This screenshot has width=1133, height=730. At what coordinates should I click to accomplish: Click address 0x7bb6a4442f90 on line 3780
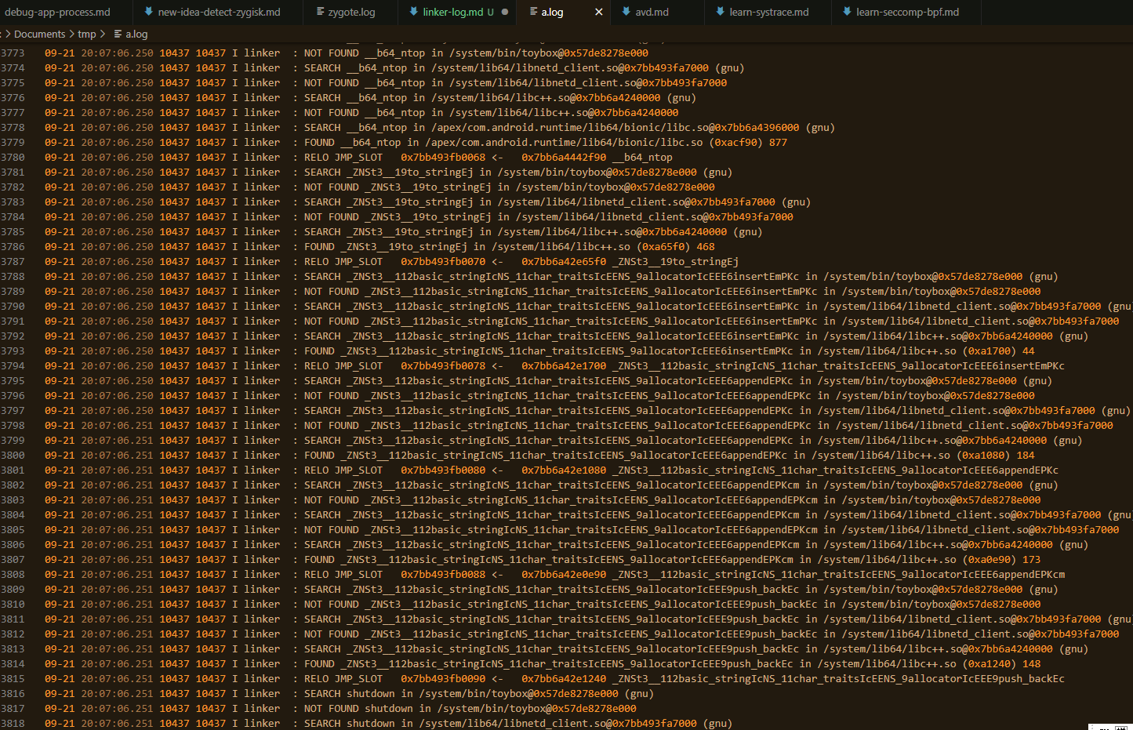(x=564, y=158)
